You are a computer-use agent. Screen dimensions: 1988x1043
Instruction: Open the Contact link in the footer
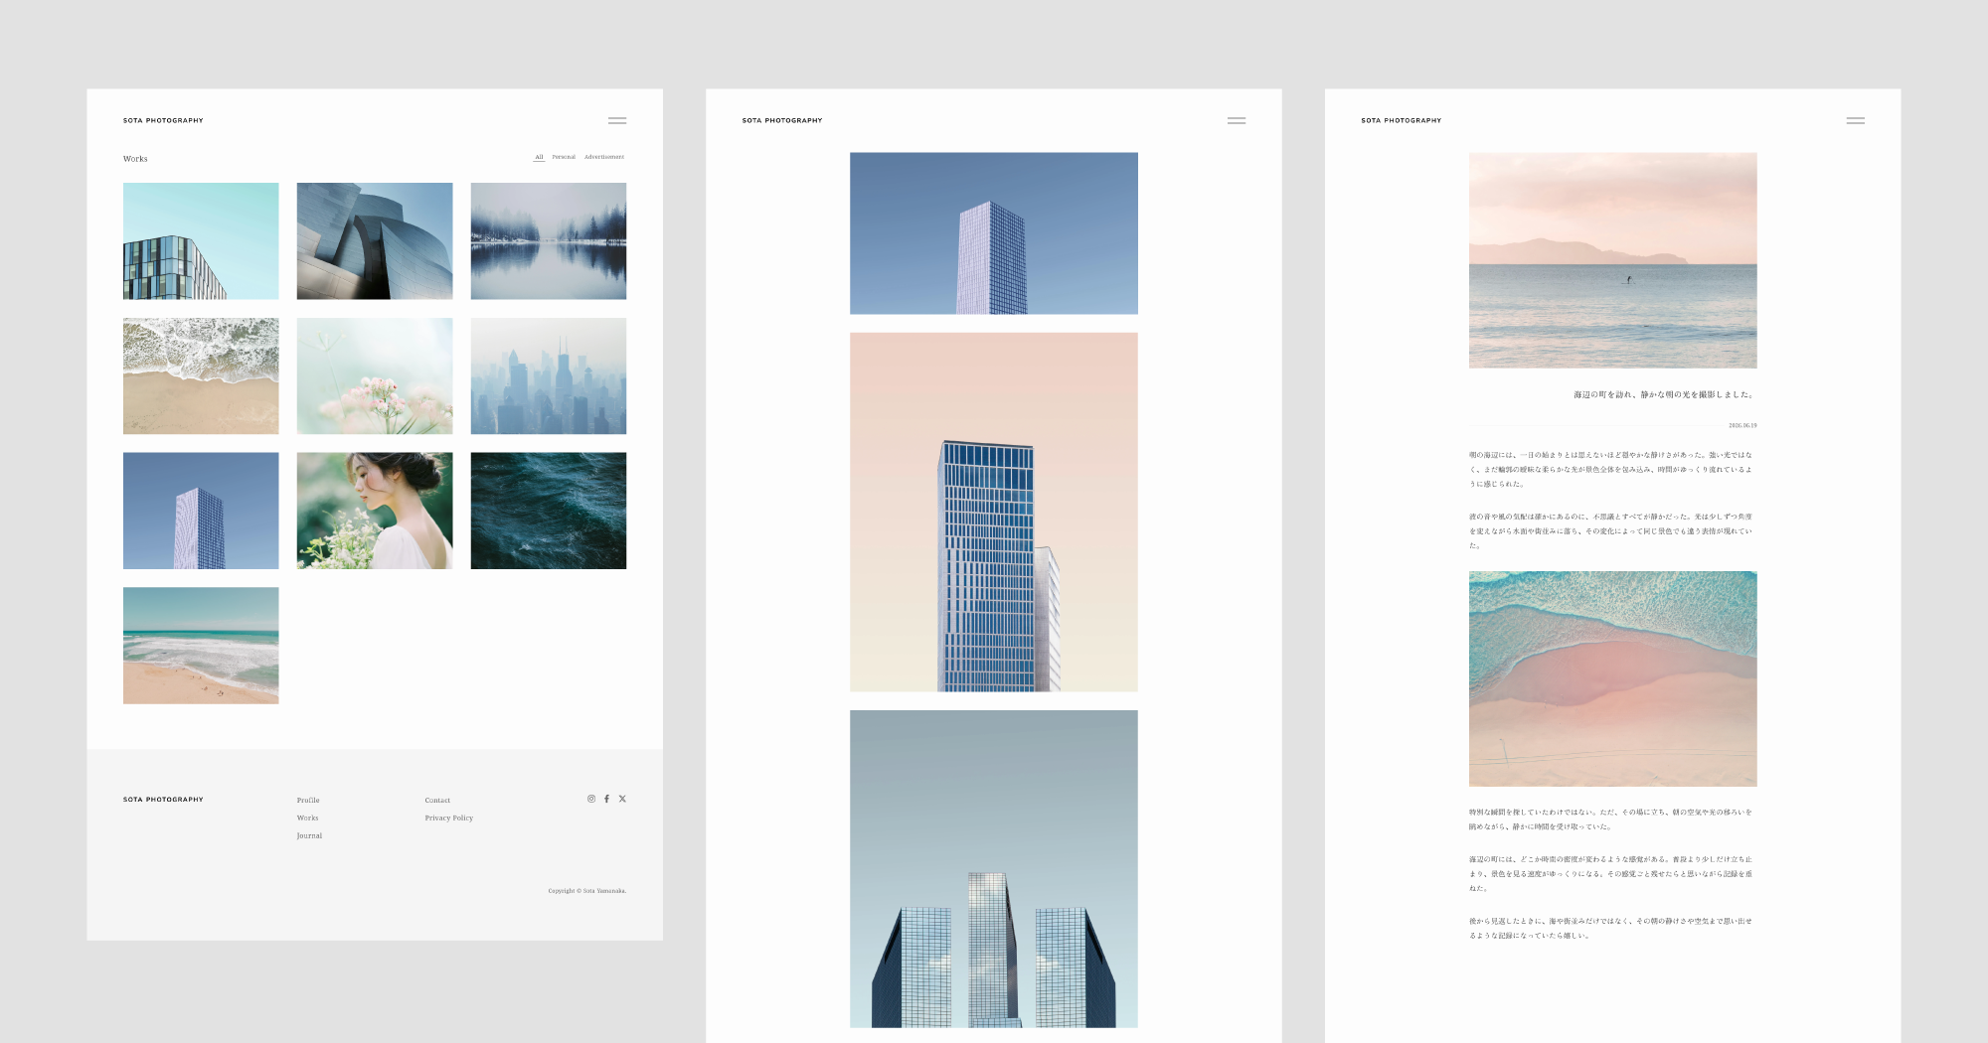point(437,801)
